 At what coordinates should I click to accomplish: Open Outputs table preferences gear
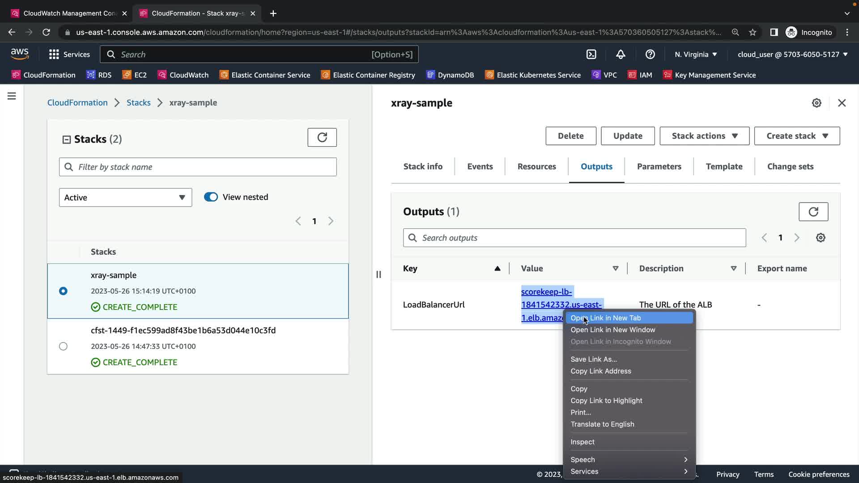pyautogui.click(x=820, y=238)
